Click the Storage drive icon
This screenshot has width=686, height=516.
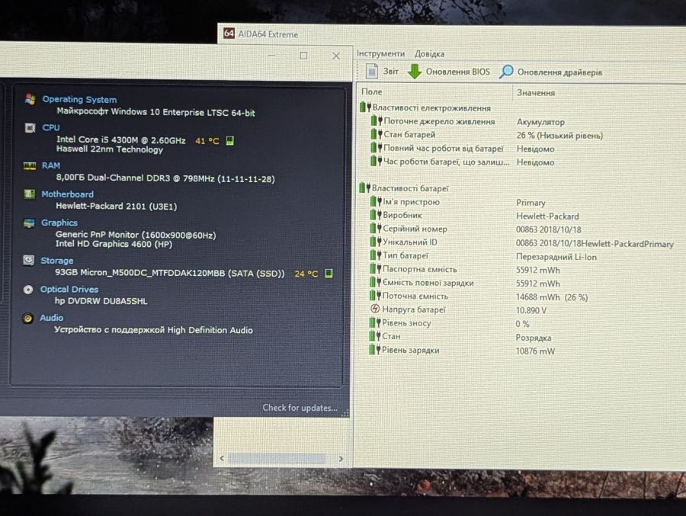tap(28, 261)
